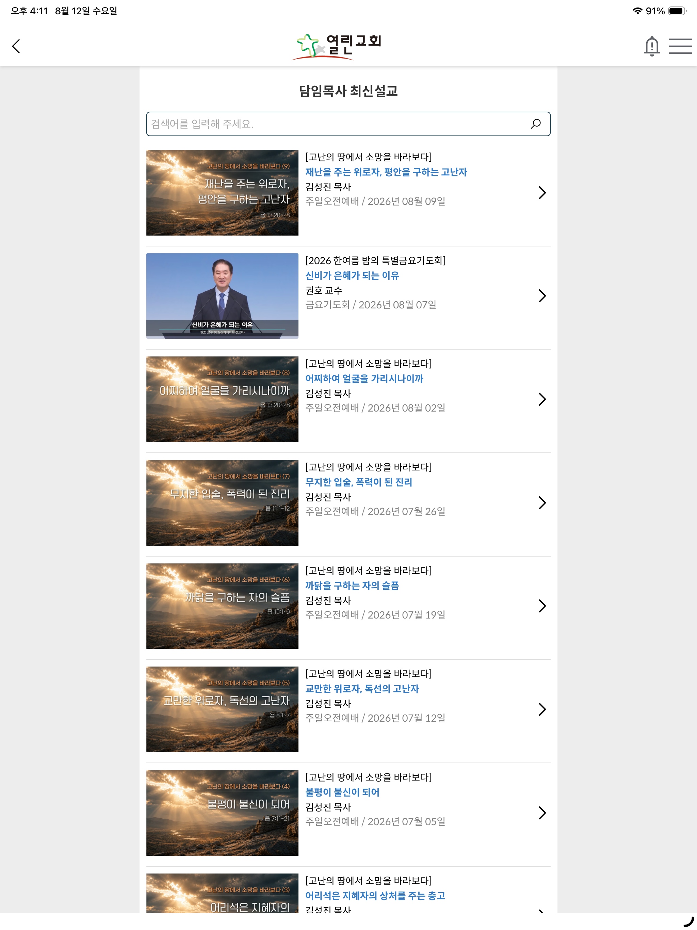Select text 주일오전예배 / 2026년 07월 19일
This screenshot has width=697, height=930.
375,615
